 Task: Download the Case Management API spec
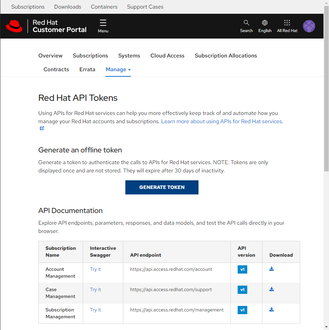pos(272,289)
